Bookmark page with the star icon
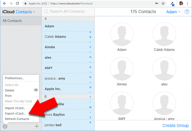 coord(163,3)
